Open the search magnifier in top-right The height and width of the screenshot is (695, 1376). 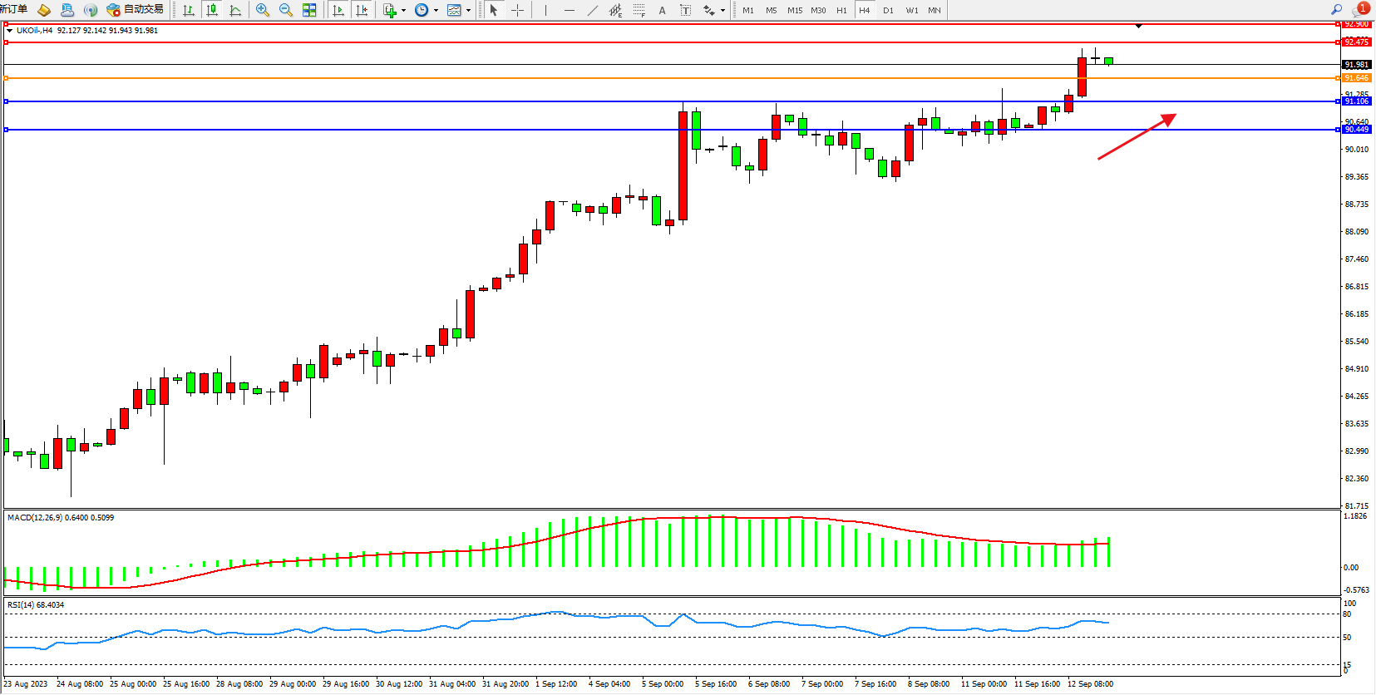(1336, 10)
